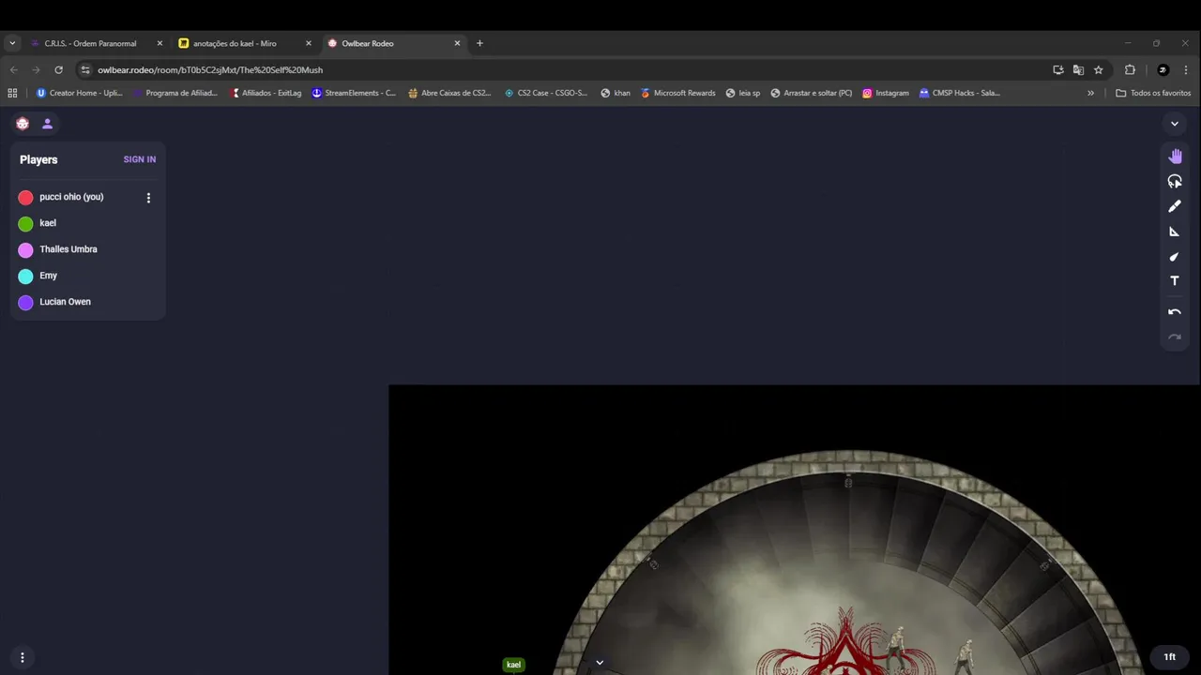Image resolution: width=1201 pixels, height=675 pixels.
Task: Select the Drawing pencil tool
Action: coord(1175,206)
